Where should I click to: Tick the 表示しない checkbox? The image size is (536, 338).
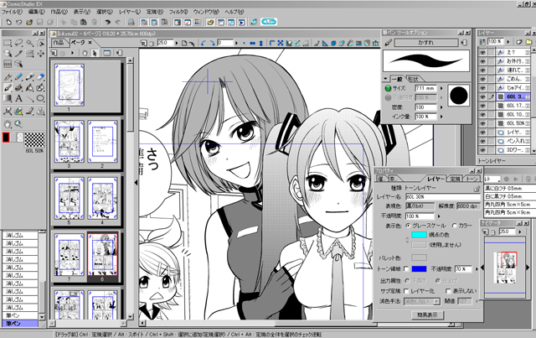click(449, 291)
